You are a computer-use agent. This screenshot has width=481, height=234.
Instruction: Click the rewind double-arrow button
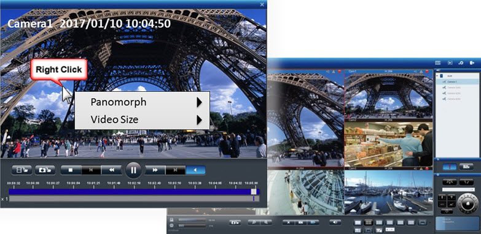pos(111,170)
